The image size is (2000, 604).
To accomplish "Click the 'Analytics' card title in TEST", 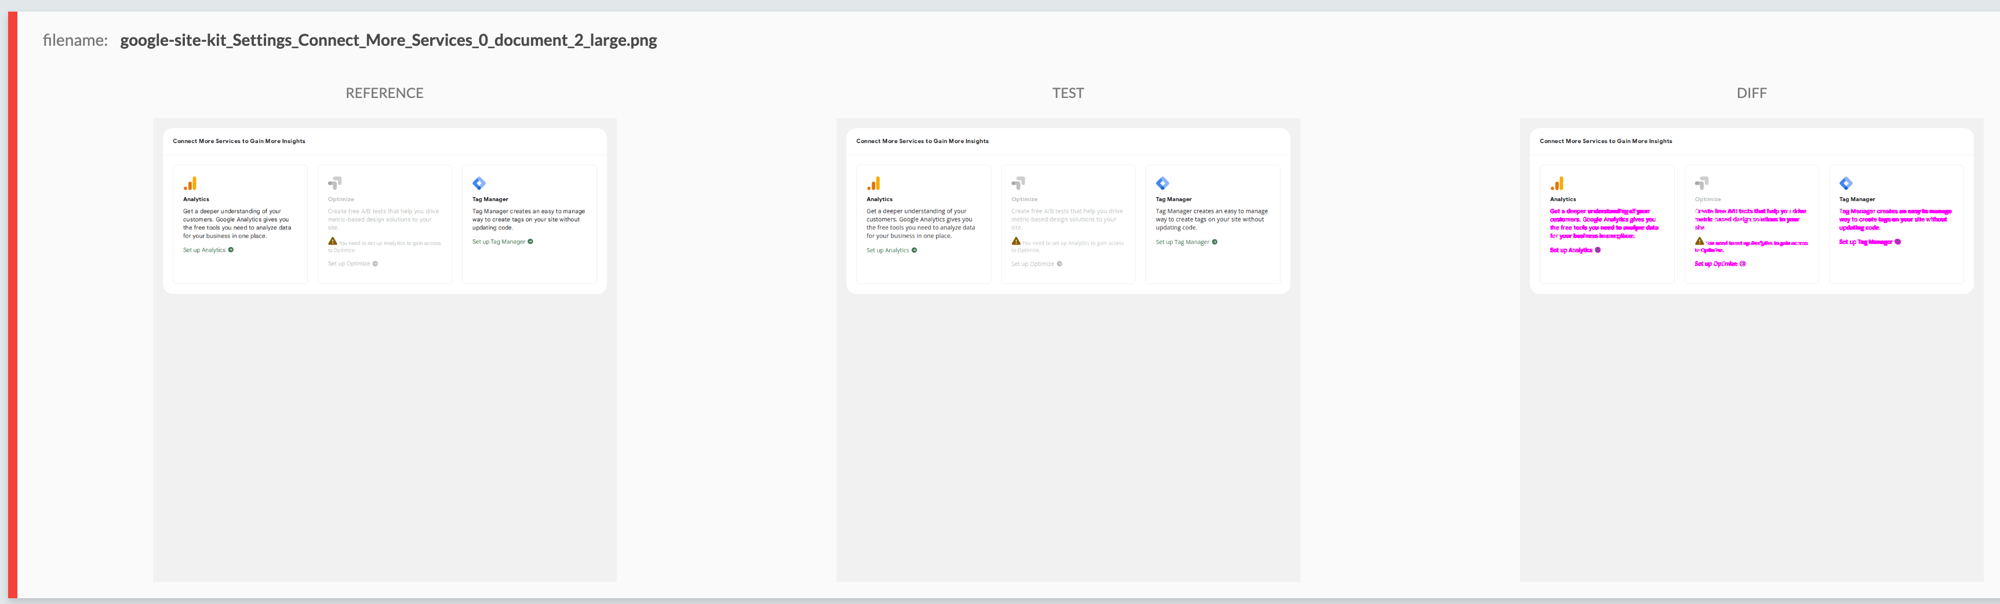I will tap(879, 199).
